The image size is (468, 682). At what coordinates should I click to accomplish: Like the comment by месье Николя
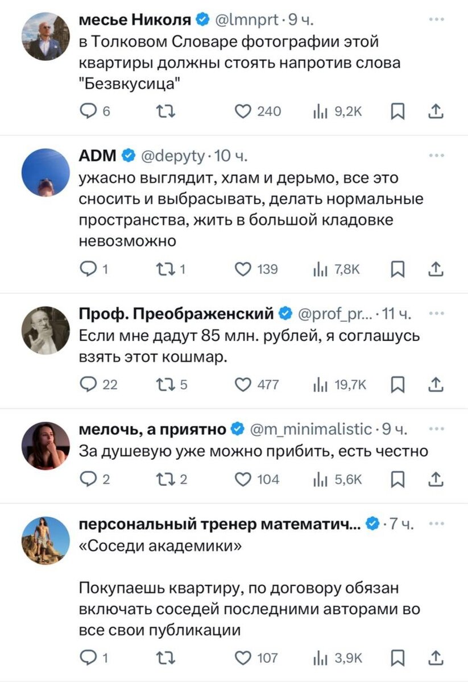pos(243,111)
